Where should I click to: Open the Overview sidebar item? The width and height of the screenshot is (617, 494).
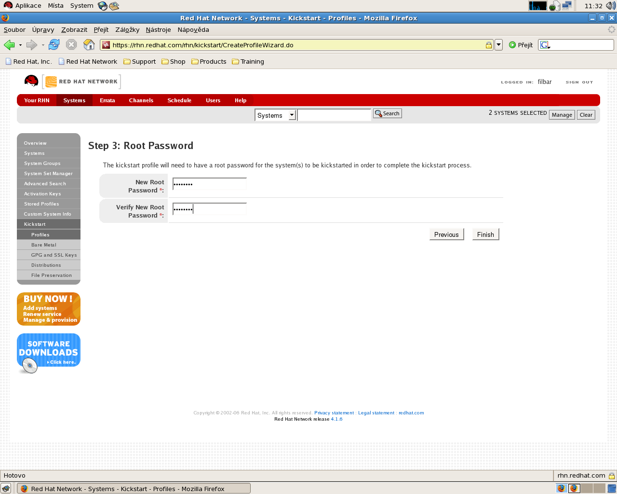(49, 143)
